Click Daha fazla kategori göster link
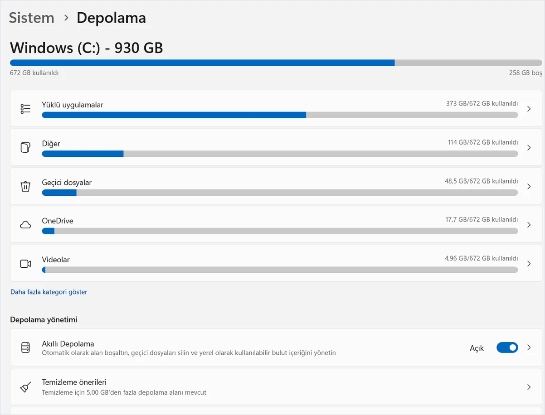545x415 pixels. [49, 292]
